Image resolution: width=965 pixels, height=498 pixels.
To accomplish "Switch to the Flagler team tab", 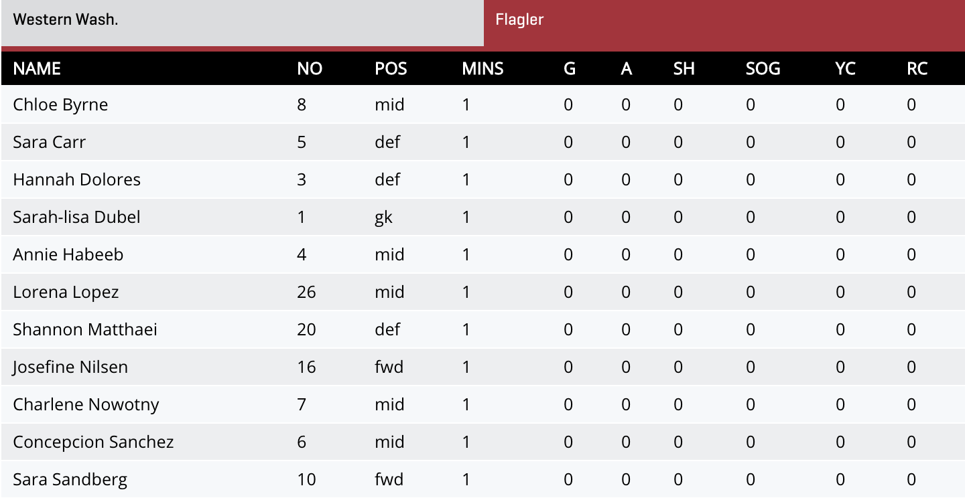I will pyautogui.click(x=519, y=19).
